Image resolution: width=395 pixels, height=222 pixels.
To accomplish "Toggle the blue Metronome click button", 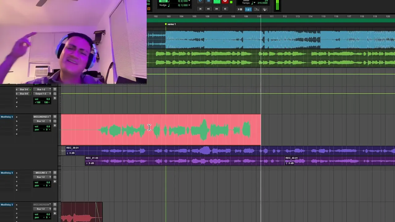I will (x=248, y=9).
